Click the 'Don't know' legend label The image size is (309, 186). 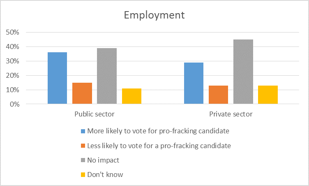[x=105, y=174]
